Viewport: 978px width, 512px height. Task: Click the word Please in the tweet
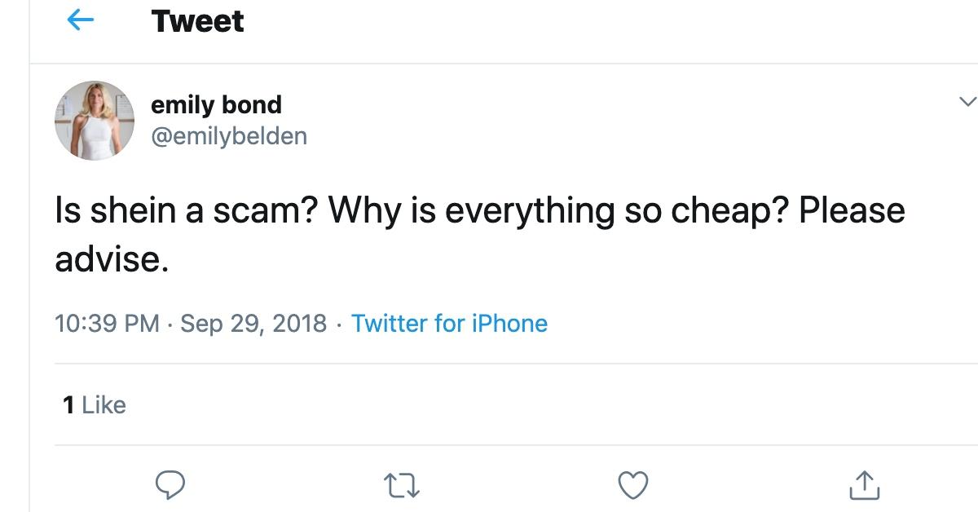[x=851, y=210]
